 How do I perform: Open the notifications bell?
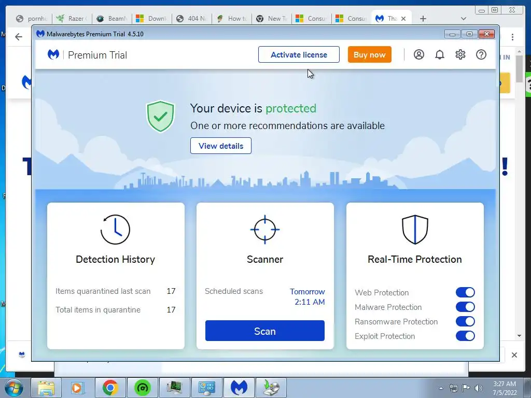440,54
